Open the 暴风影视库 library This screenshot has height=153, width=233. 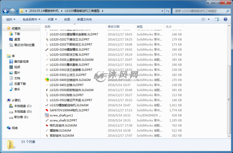pyautogui.click(x=21, y=61)
